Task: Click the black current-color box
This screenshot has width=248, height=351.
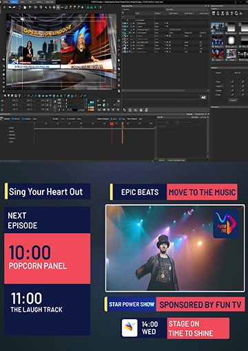Action: point(75,110)
